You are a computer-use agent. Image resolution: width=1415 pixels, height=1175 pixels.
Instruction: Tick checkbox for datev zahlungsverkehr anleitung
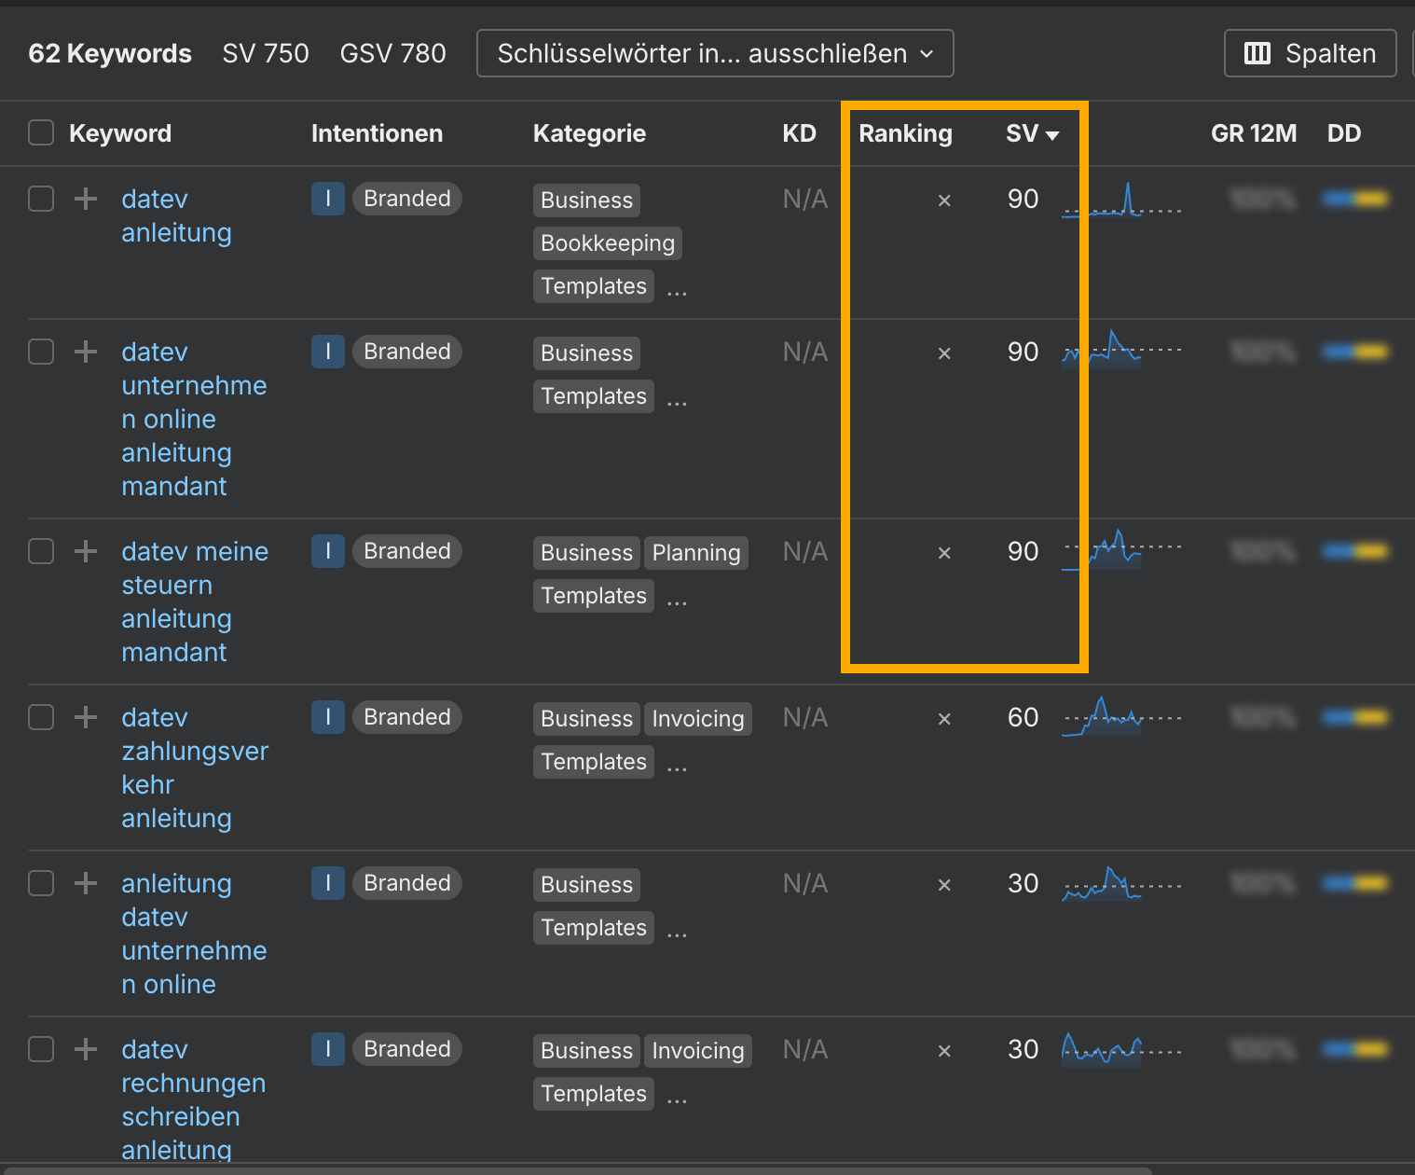[41, 717]
